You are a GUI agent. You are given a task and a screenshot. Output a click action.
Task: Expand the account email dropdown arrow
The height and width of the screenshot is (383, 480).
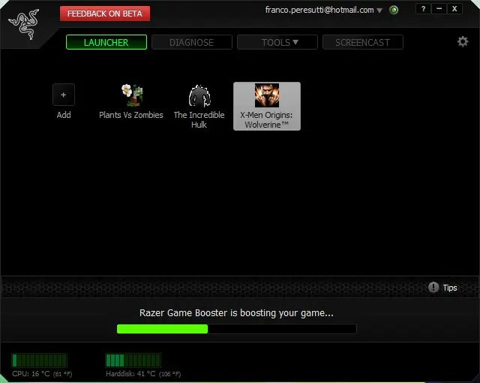[379, 11]
